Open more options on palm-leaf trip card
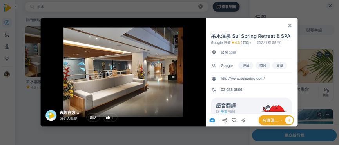 328,55
